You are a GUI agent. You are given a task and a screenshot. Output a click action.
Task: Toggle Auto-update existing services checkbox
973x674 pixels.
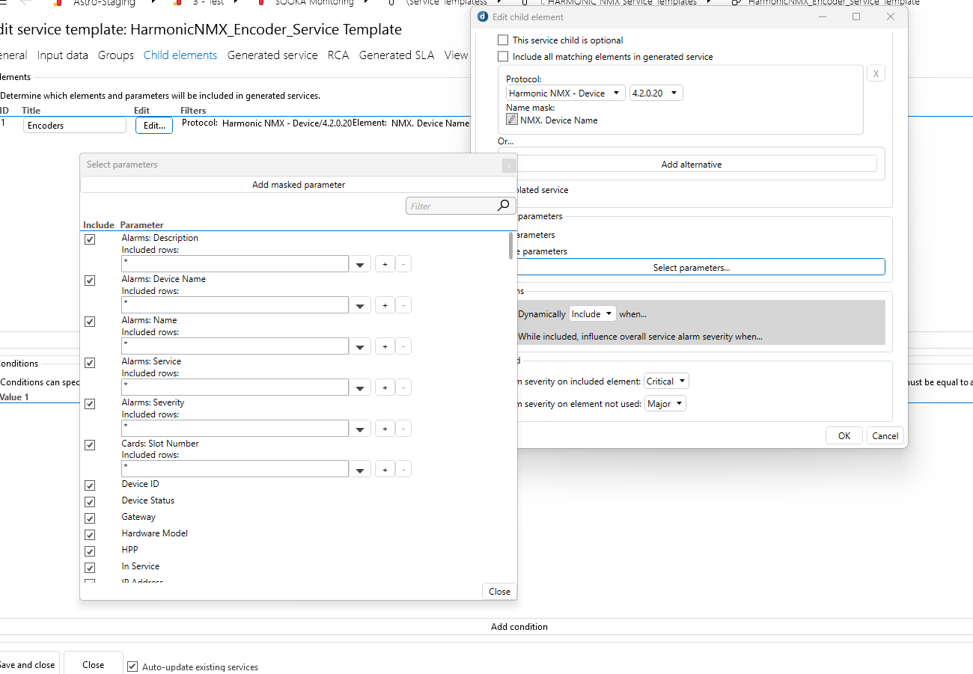[132, 667]
